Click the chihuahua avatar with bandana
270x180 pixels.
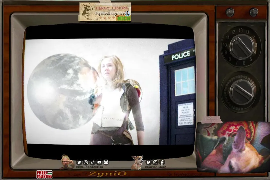point(137,162)
